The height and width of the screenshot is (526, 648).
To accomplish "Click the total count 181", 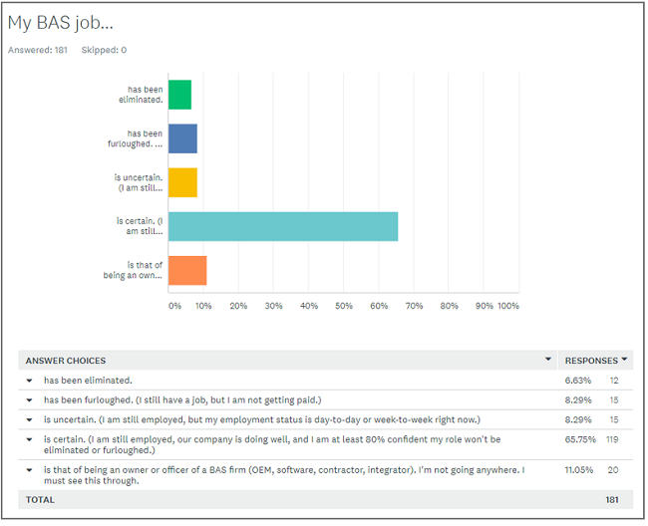I will pyautogui.click(x=612, y=500).
